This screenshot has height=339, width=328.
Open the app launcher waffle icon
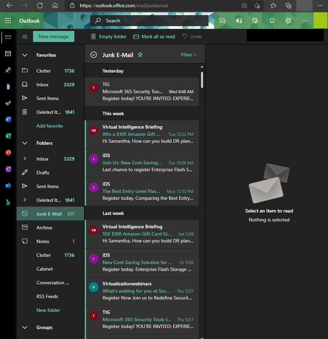pyautogui.click(x=8, y=21)
